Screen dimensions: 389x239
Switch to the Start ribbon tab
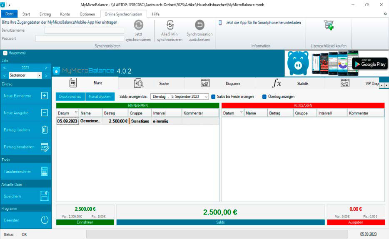26,14
